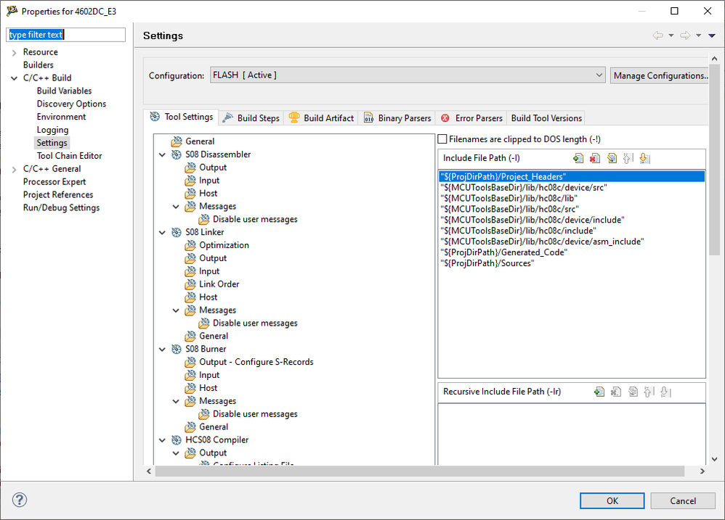The height and width of the screenshot is (520, 725).
Task: Go forward with the right arrow icon
Action: click(685, 36)
